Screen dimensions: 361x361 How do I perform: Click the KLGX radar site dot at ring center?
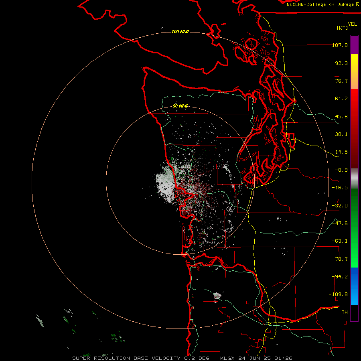tap(179, 181)
